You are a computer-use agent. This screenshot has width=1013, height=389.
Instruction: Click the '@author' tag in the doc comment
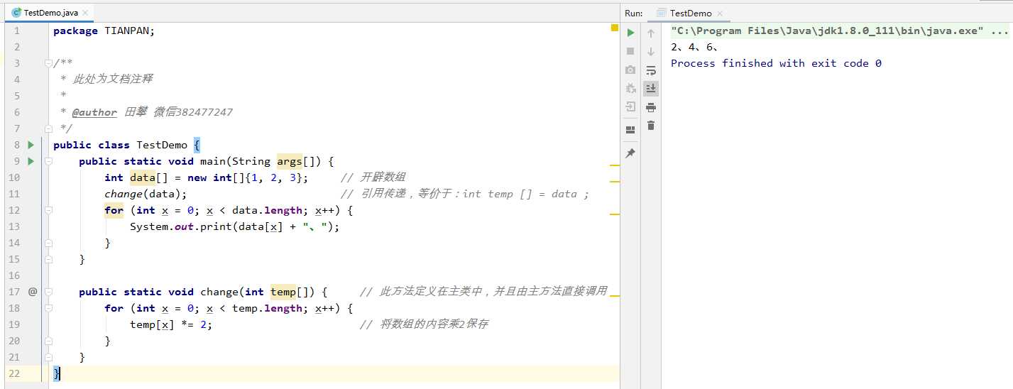pyautogui.click(x=94, y=112)
